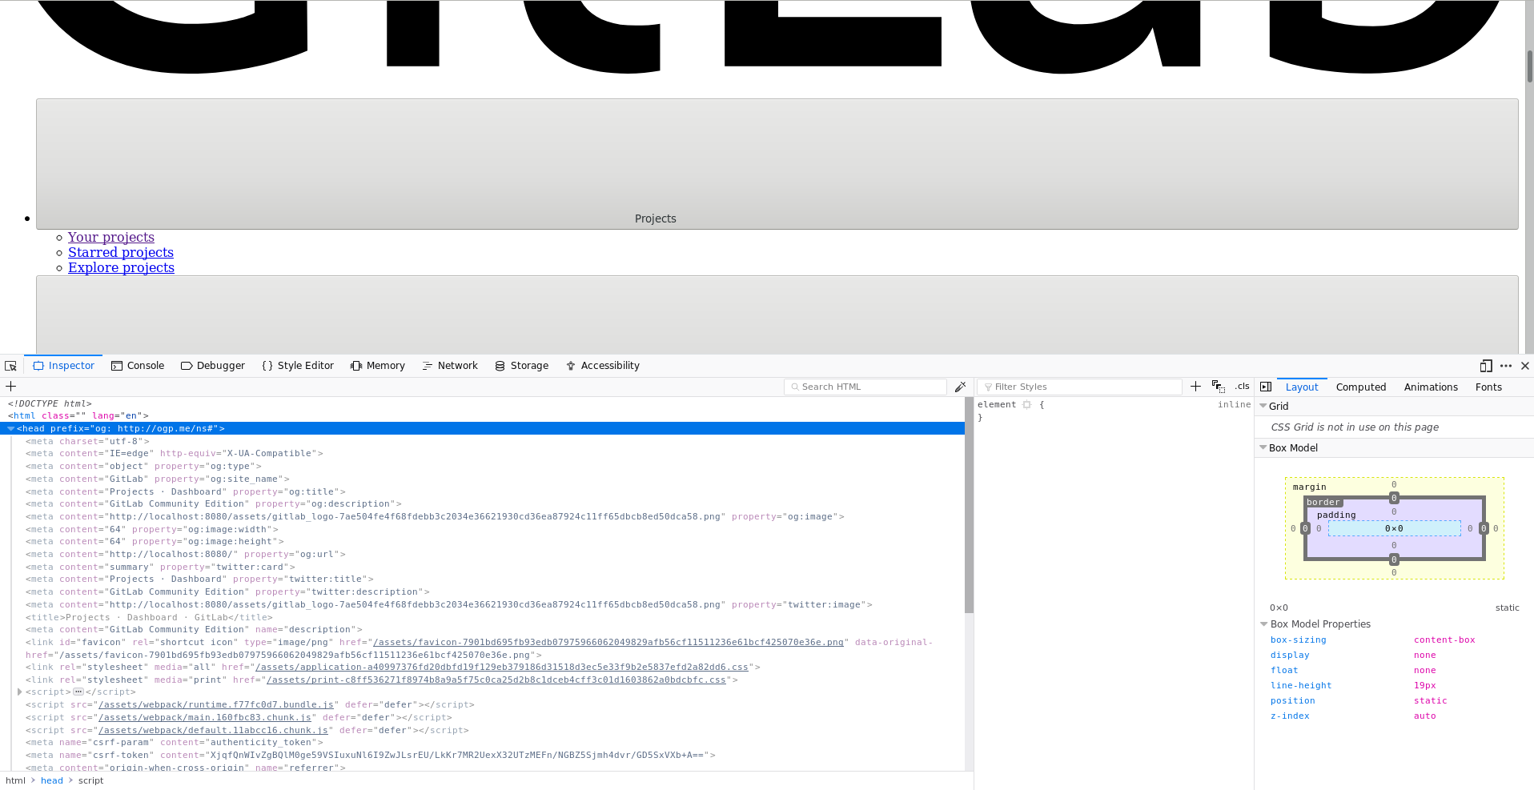Click the create new node plus icon
Image resolution: width=1534 pixels, height=790 pixels.
[11, 387]
